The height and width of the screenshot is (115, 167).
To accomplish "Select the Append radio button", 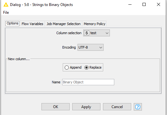I will [67, 67].
